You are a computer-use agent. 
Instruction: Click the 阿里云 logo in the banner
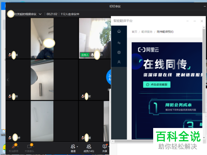[148, 50]
